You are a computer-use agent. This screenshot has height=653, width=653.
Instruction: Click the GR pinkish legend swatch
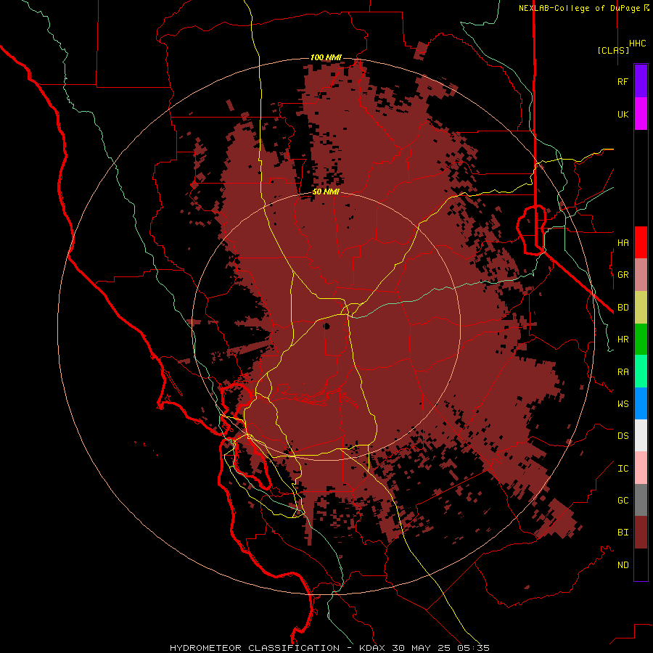[x=641, y=275]
